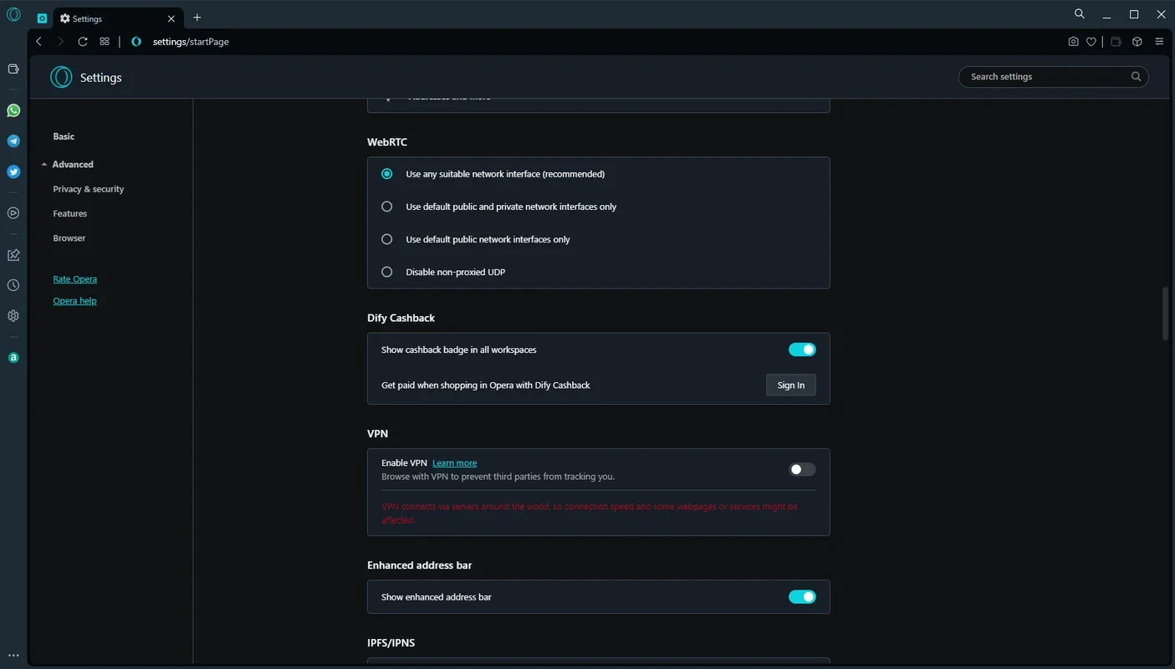Reload the settings page

point(83,41)
